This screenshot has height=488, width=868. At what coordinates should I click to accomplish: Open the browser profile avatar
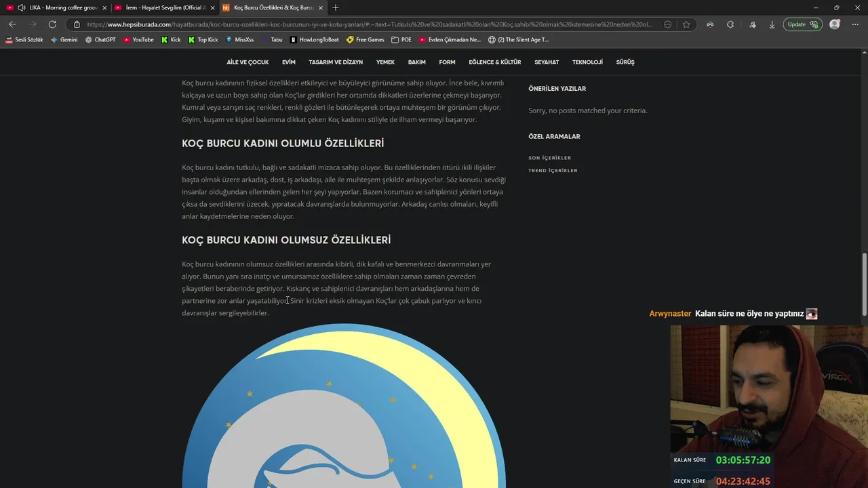pyautogui.click(x=835, y=24)
